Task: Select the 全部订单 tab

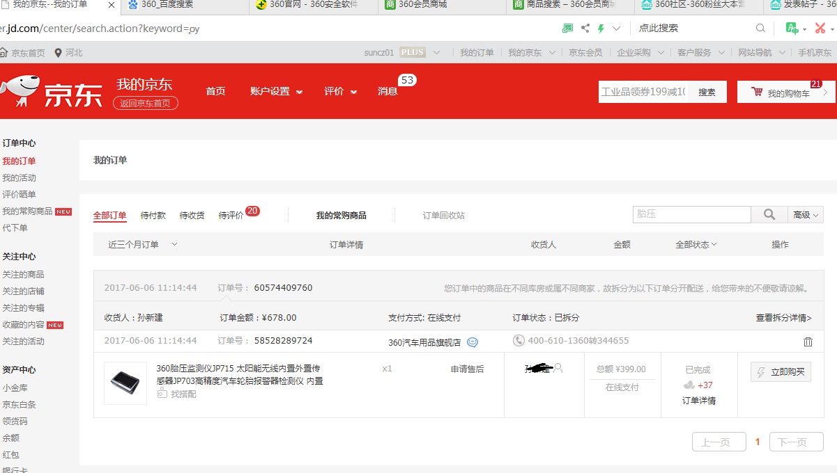Action: pos(110,216)
